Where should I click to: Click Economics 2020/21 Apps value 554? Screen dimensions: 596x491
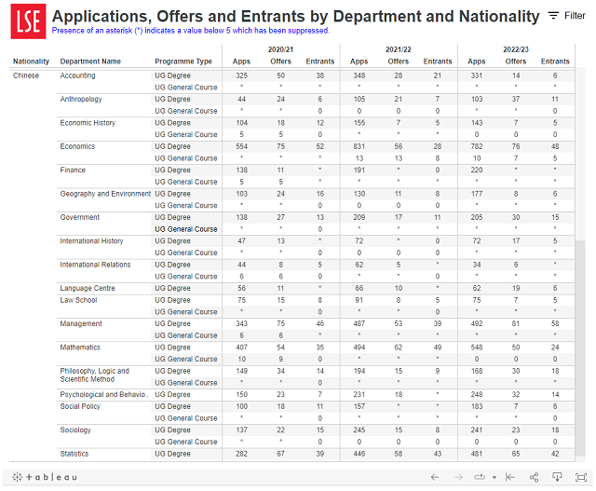[x=241, y=146]
